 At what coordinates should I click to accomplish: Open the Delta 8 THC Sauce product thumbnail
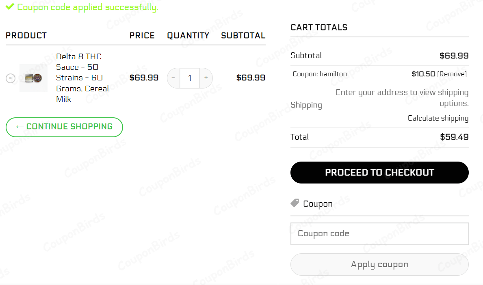click(x=33, y=78)
